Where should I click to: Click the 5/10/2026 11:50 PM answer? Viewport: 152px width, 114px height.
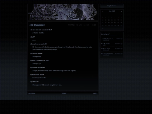point(38,33)
